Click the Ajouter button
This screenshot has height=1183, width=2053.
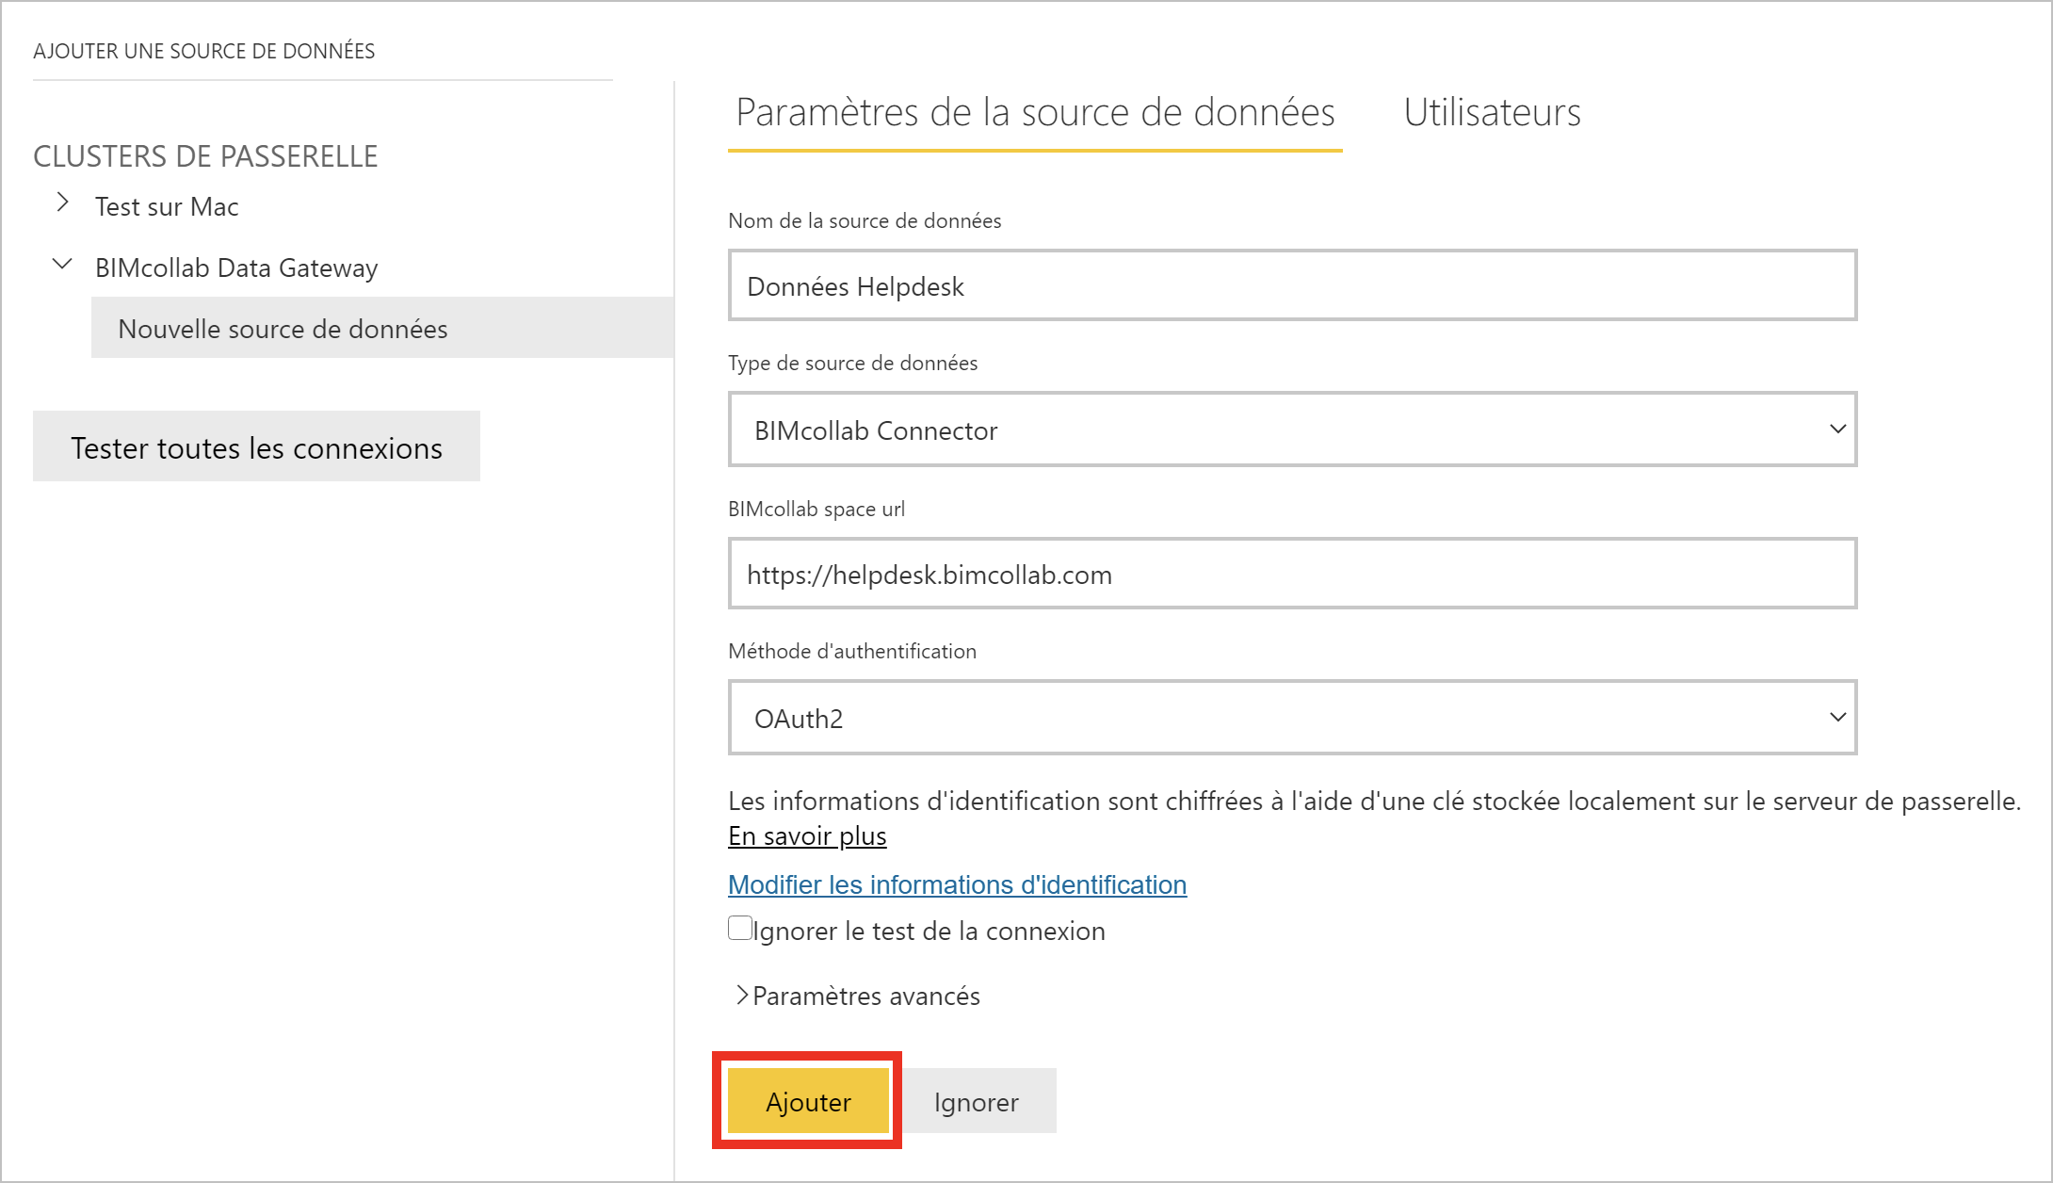tap(808, 1101)
